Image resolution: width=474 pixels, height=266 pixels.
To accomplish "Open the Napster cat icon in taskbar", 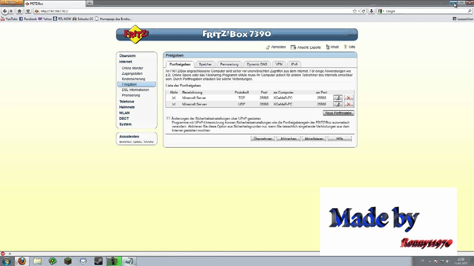I will (83, 261).
